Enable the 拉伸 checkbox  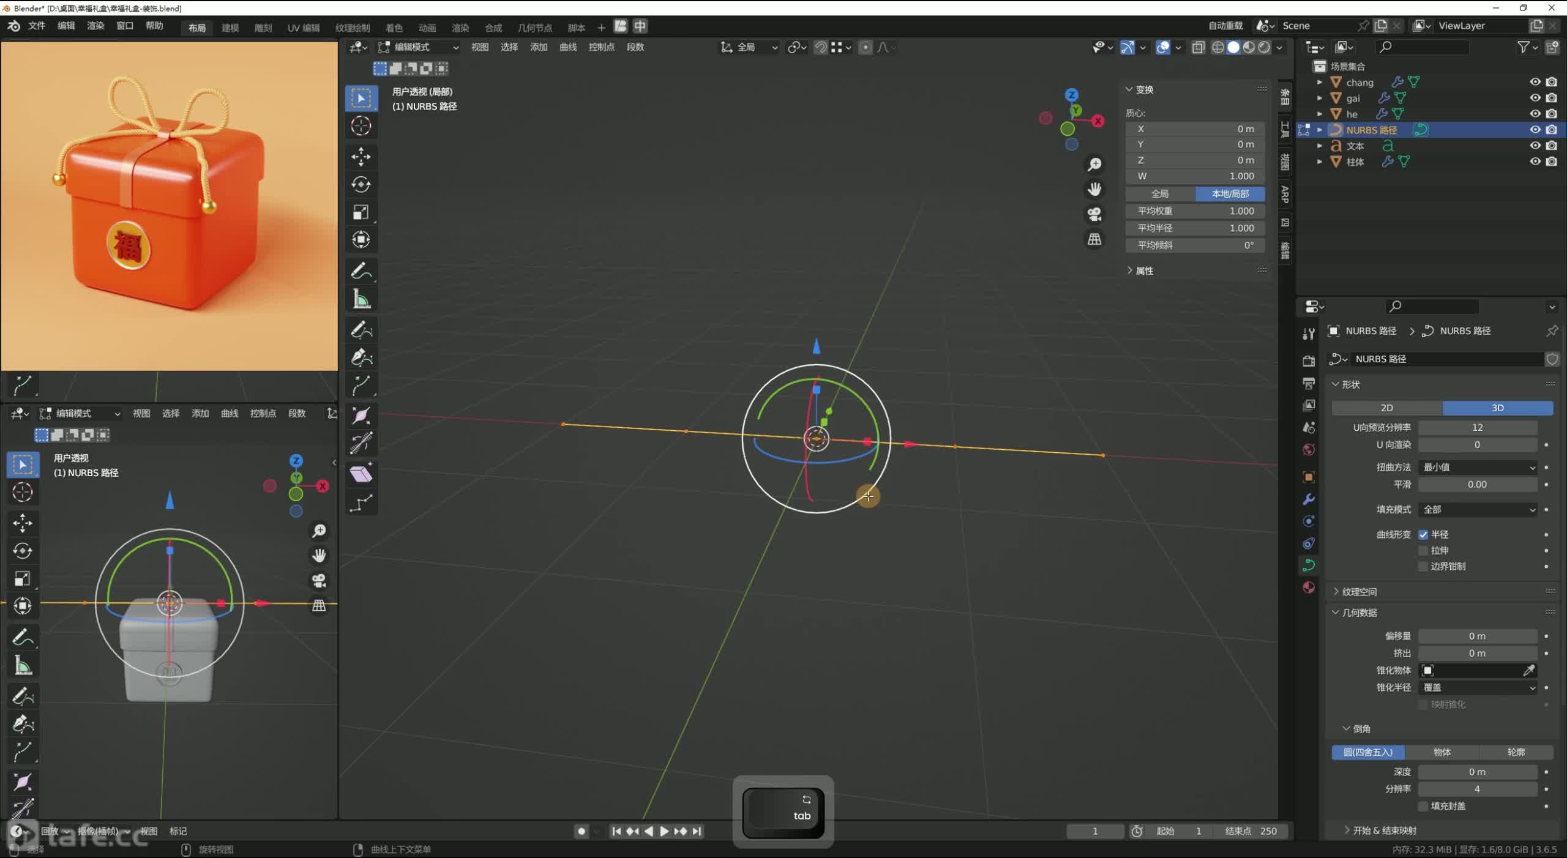coord(1424,550)
